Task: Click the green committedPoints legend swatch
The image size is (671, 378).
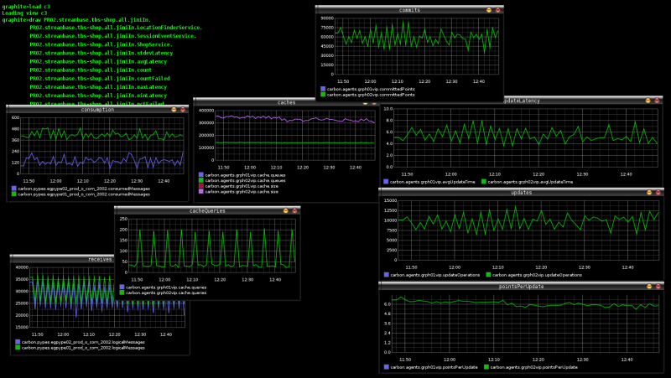Action: pyautogui.click(x=323, y=95)
